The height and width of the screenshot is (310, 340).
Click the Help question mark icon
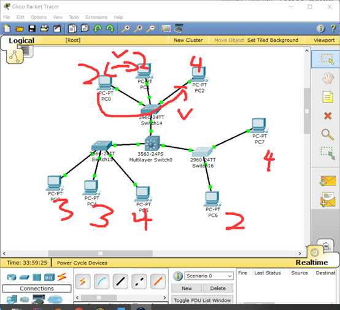(x=333, y=28)
